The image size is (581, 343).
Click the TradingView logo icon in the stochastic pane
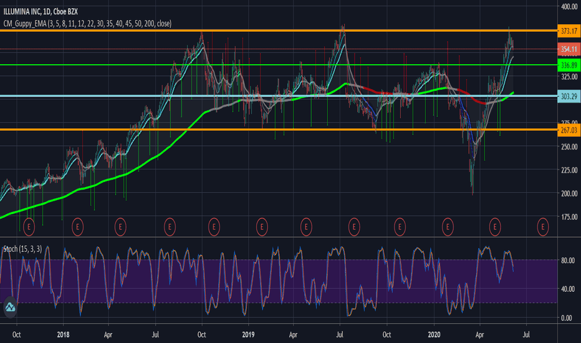pos(10,307)
